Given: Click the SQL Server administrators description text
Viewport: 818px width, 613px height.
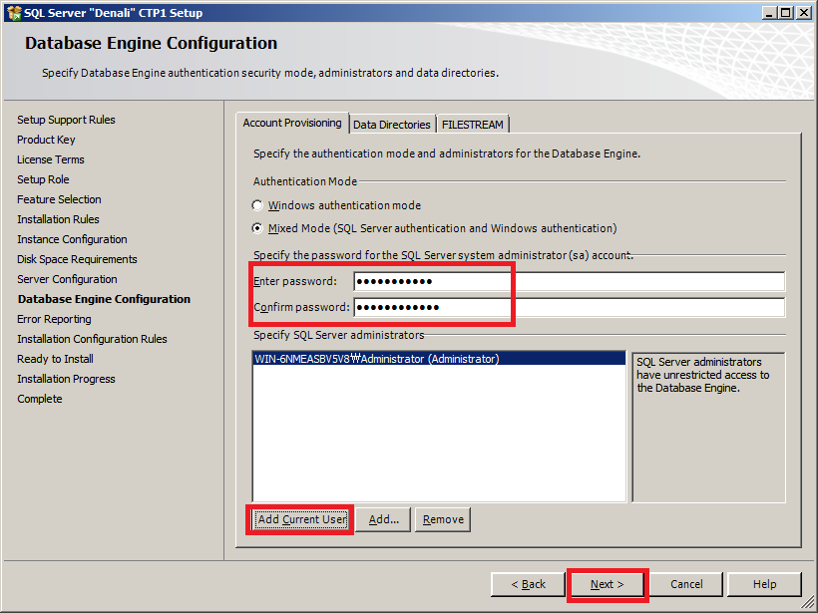Looking at the screenshot, I should [702, 375].
